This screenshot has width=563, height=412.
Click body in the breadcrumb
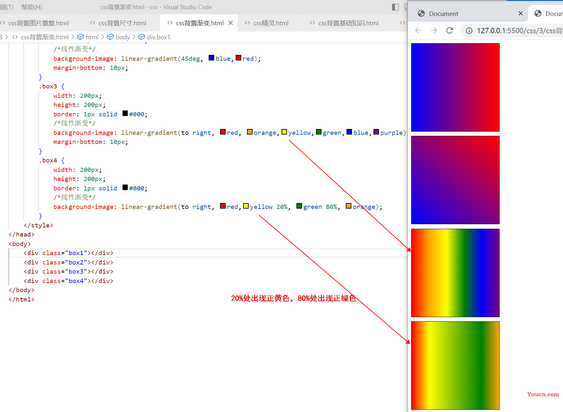123,37
